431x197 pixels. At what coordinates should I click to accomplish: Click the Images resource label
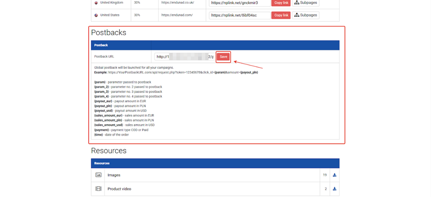(x=114, y=175)
